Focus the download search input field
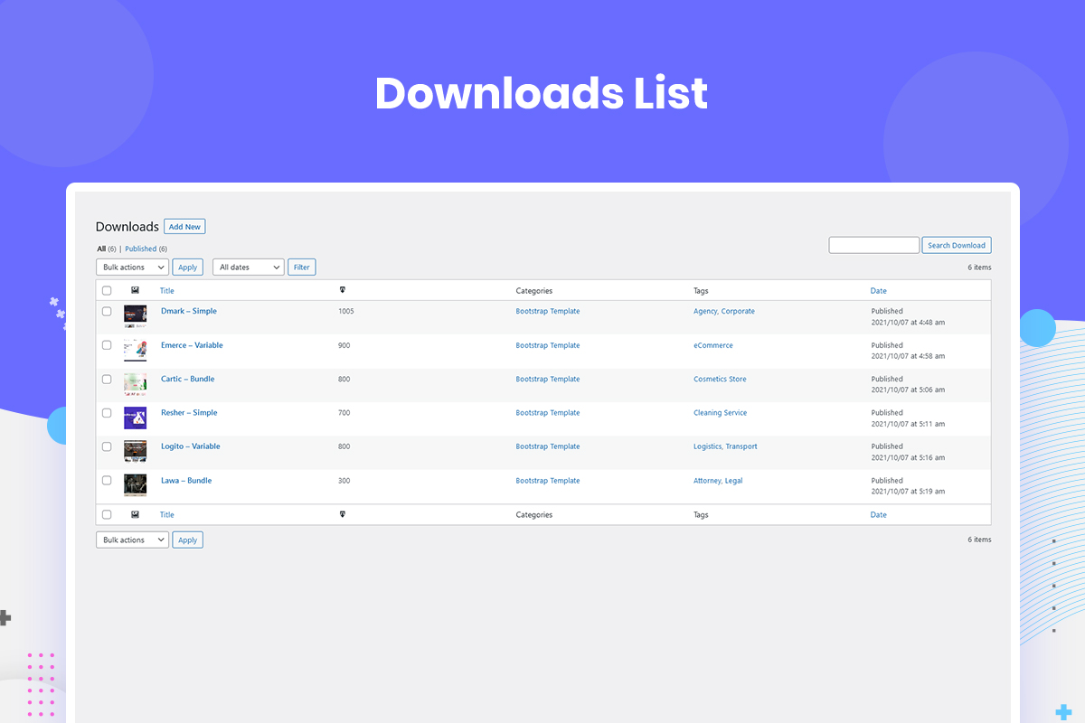This screenshot has height=723, width=1085. [x=874, y=245]
